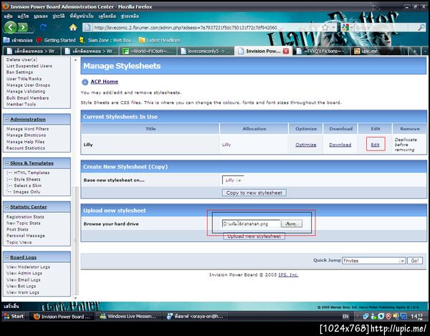Reload the page with refresh icon
Screen dimensions: 430x336
point(43,27)
